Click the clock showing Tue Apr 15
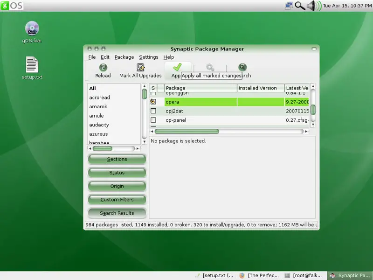The width and height of the screenshot is (373, 280). (347, 6)
